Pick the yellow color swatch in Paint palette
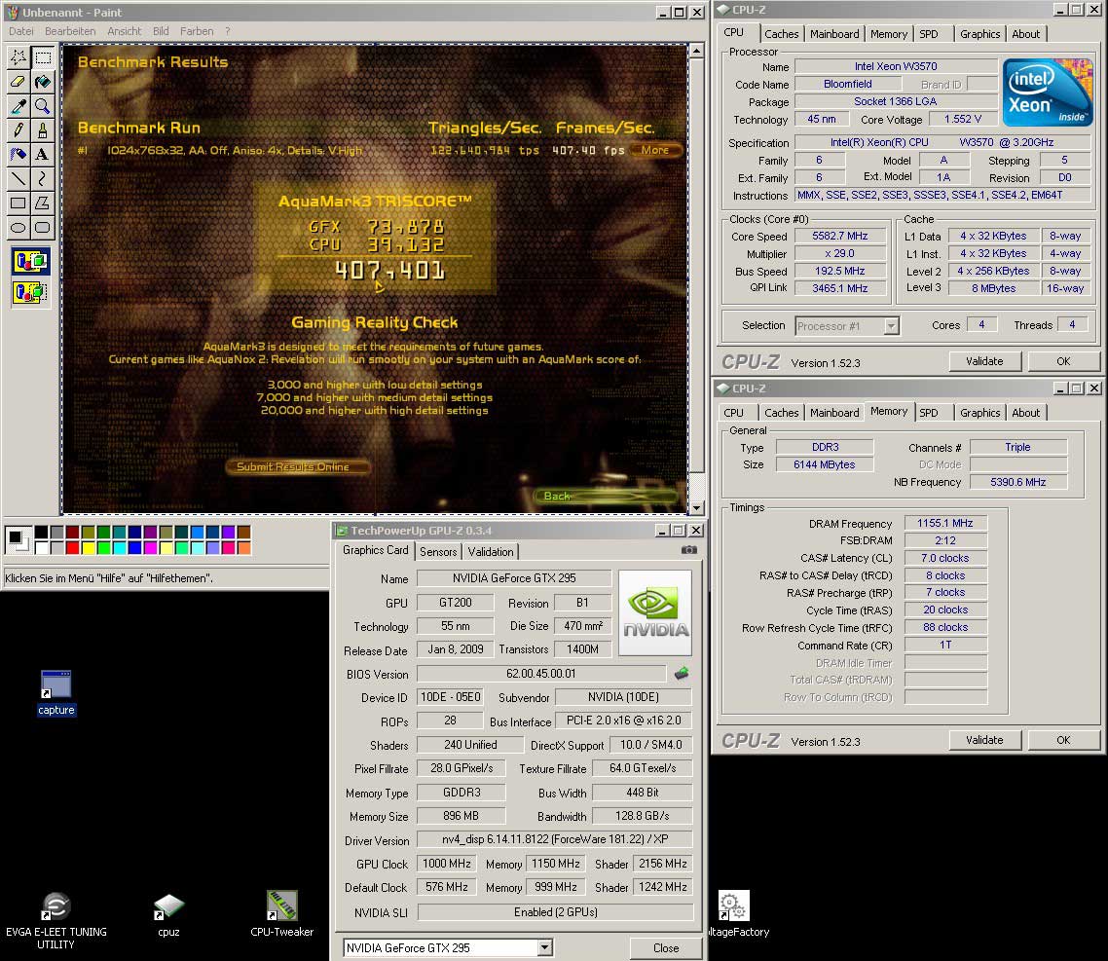 (88, 547)
